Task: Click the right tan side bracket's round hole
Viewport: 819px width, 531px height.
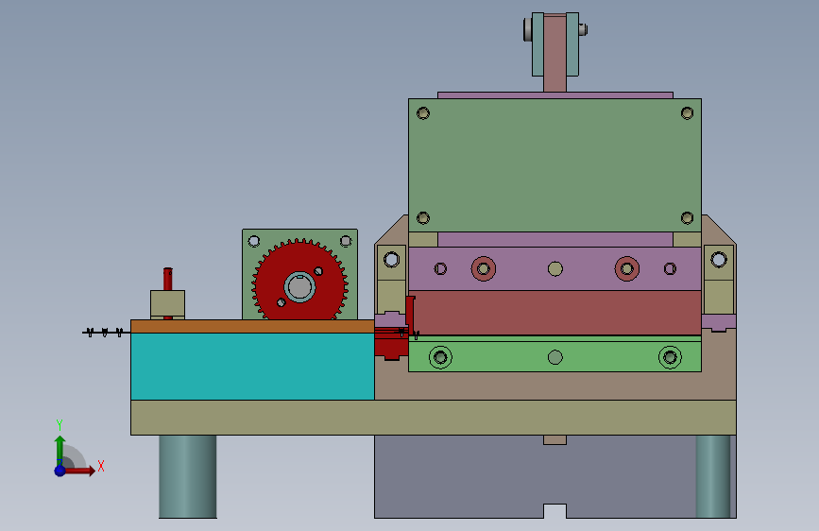Action: pyautogui.click(x=719, y=259)
